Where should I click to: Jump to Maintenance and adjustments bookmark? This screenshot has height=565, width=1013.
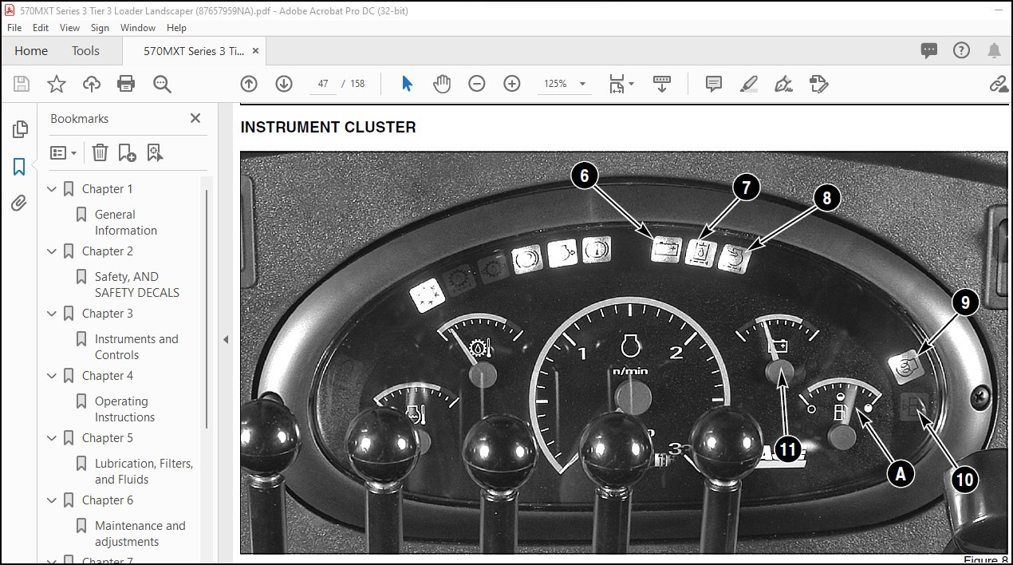click(x=140, y=534)
